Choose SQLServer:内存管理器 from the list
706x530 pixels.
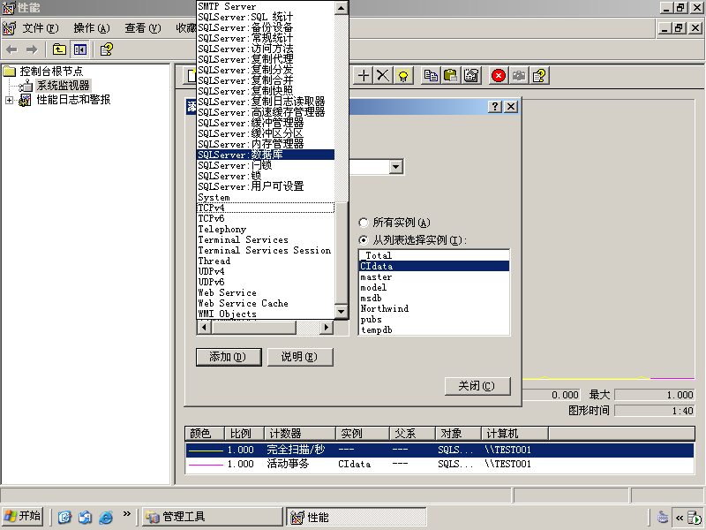pyautogui.click(x=266, y=144)
